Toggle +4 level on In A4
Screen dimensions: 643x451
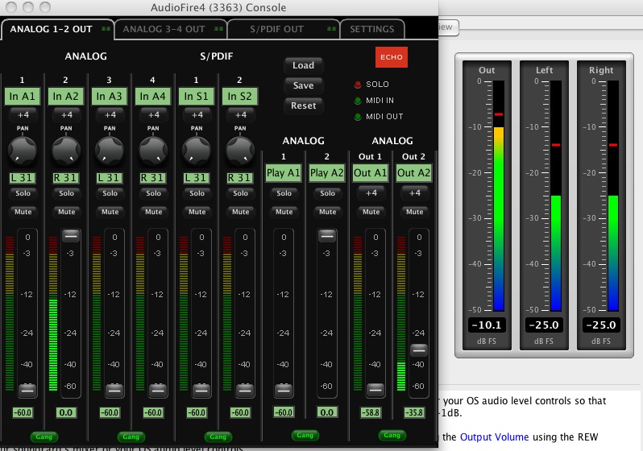153,115
